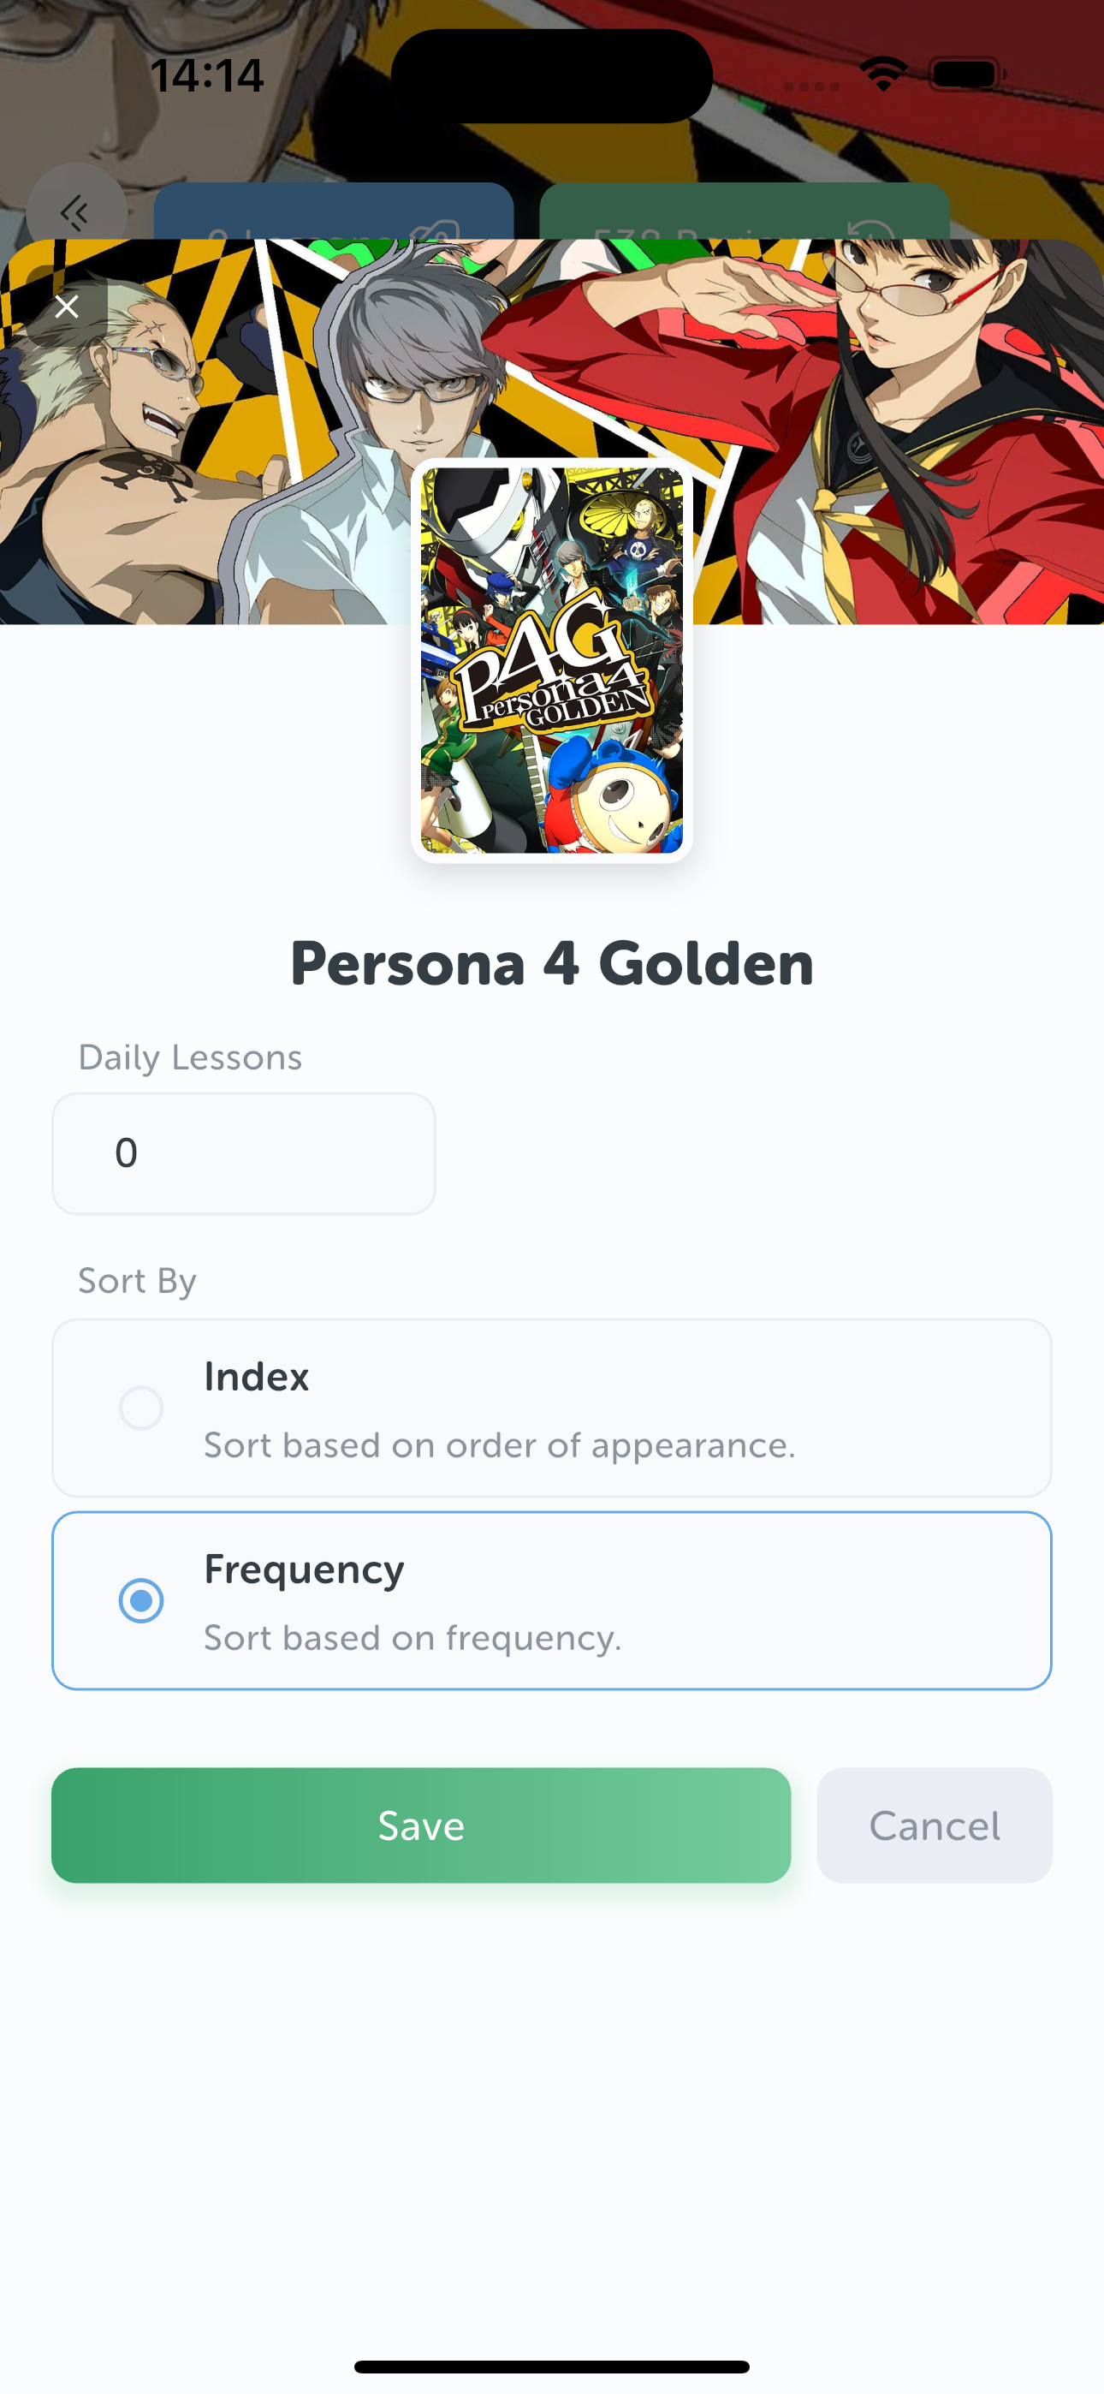Focus the Daily Lessons number field

(x=243, y=1153)
